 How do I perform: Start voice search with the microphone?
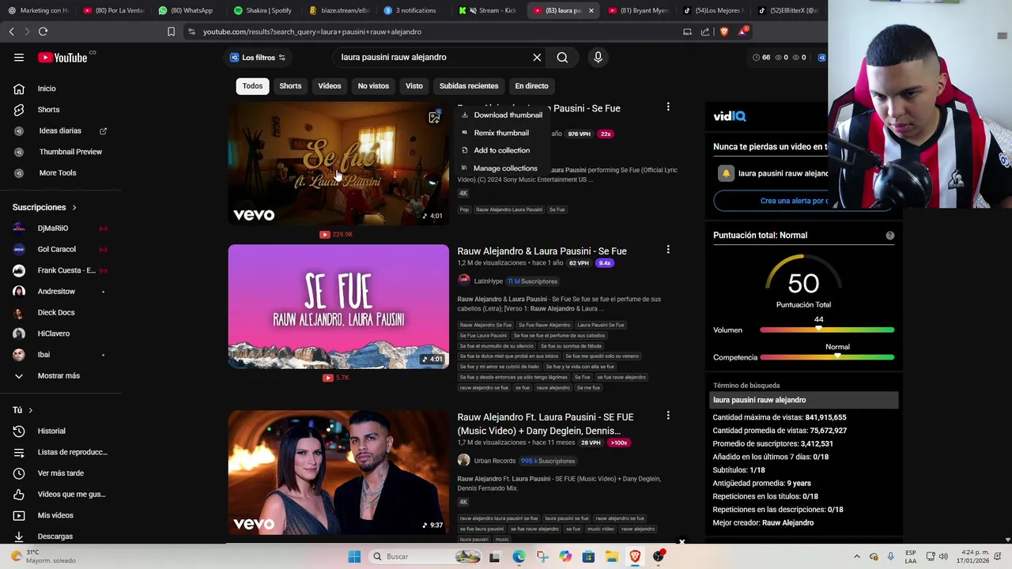[598, 57]
